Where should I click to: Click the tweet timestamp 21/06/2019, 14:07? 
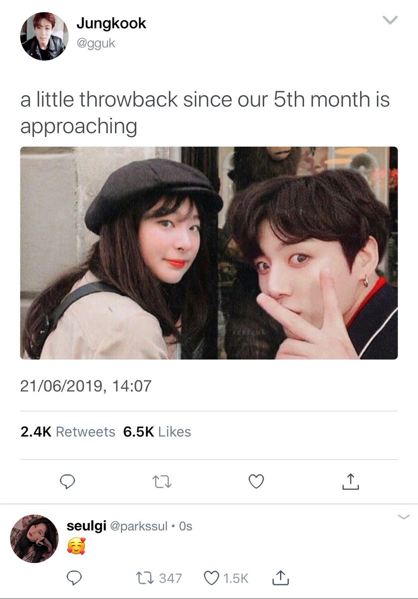pos(85,386)
